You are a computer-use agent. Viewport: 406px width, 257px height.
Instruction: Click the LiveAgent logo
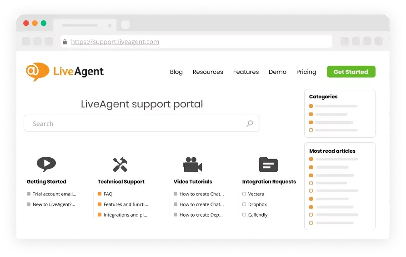pyautogui.click(x=65, y=72)
